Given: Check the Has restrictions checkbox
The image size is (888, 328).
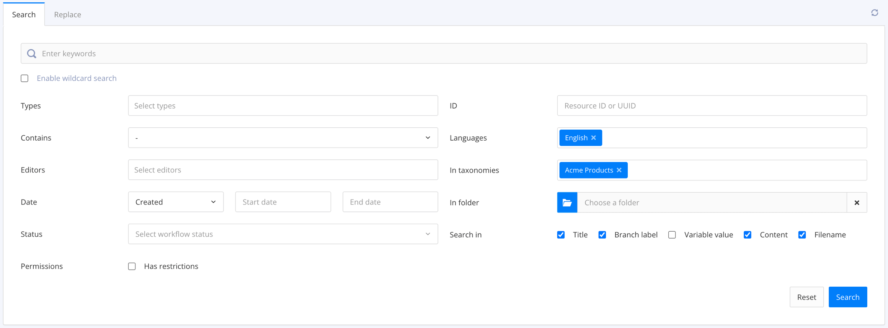Looking at the screenshot, I should click(132, 266).
